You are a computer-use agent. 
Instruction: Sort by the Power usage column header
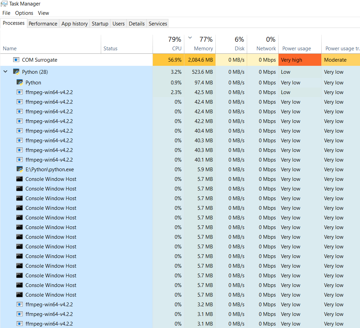(x=300, y=44)
